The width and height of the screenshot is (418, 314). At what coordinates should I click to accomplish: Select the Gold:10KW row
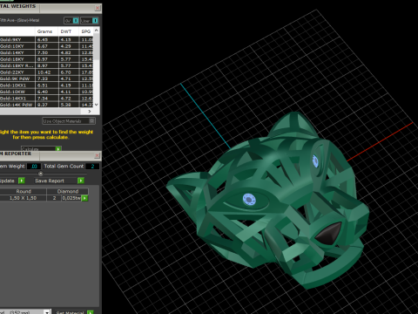point(46,92)
